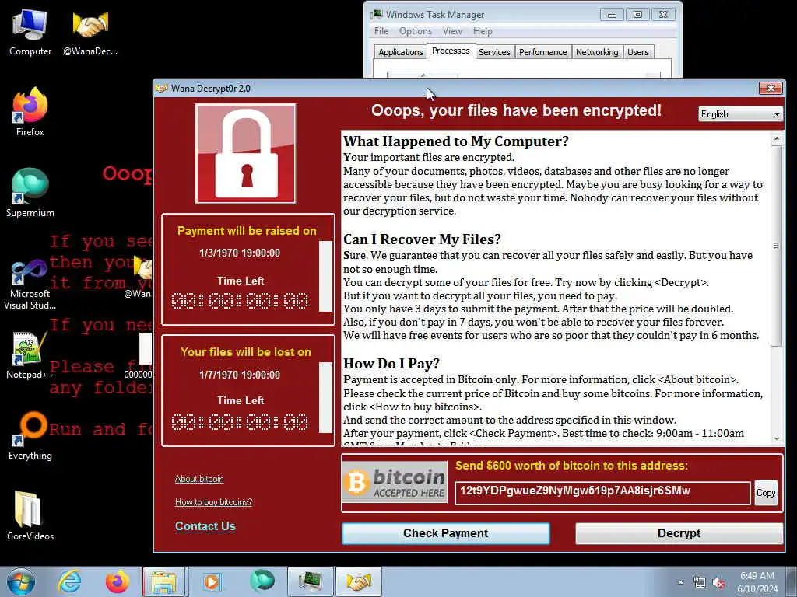Copy the bitcoin address with Copy button
Screen dimensions: 797x597
click(766, 493)
